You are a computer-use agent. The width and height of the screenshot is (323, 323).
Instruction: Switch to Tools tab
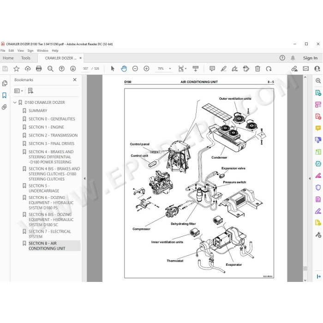[26, 58]
